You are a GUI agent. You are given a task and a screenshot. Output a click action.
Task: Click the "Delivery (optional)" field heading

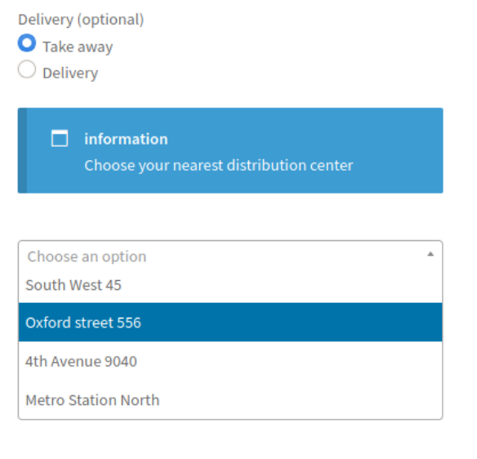click(81, 20)
